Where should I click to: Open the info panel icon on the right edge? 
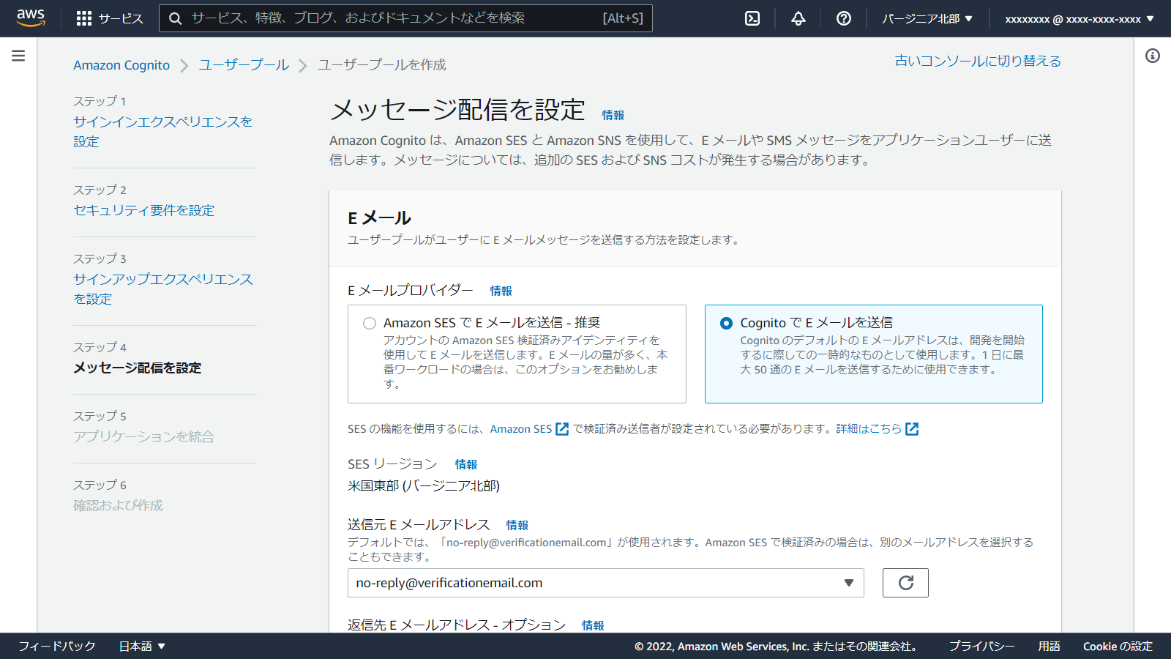pos(1154,54)
